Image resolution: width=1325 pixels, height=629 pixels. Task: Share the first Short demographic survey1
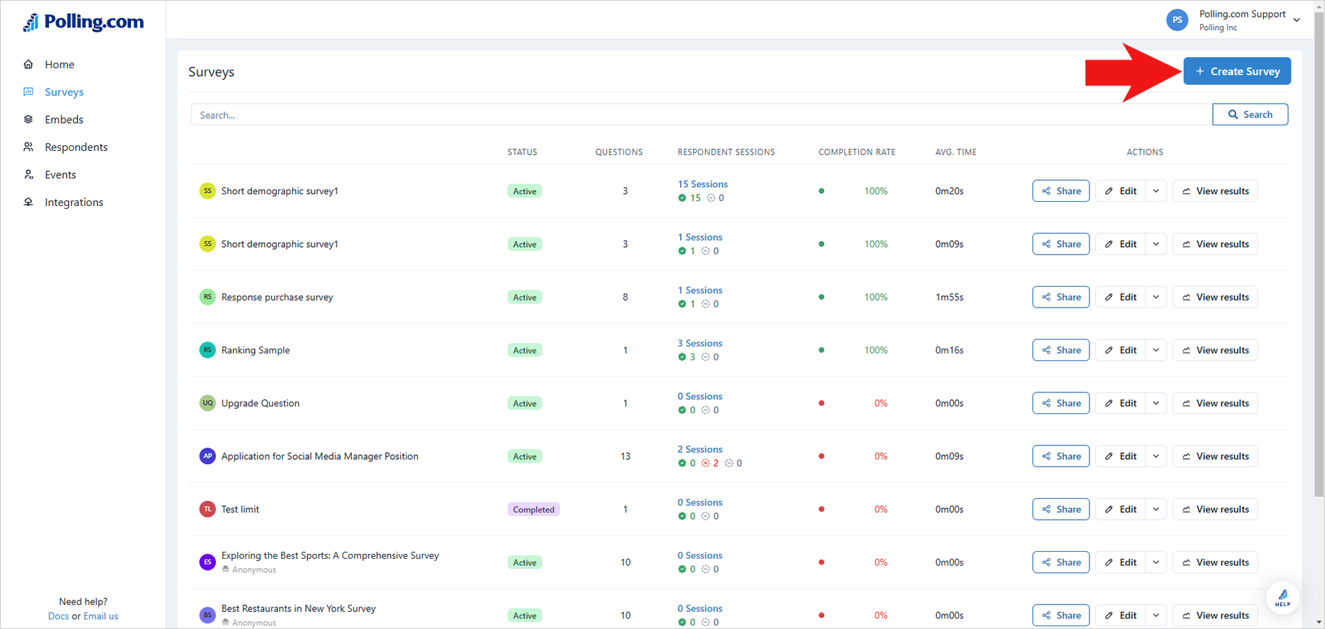1060,191
